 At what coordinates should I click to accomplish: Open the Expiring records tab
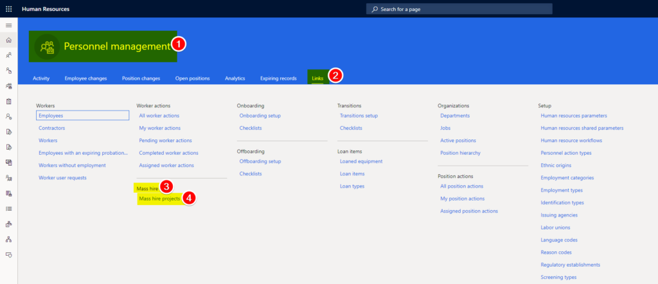[278, 78]
